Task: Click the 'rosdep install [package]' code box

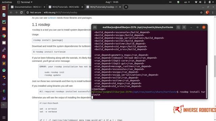Action: click(61, 40)
